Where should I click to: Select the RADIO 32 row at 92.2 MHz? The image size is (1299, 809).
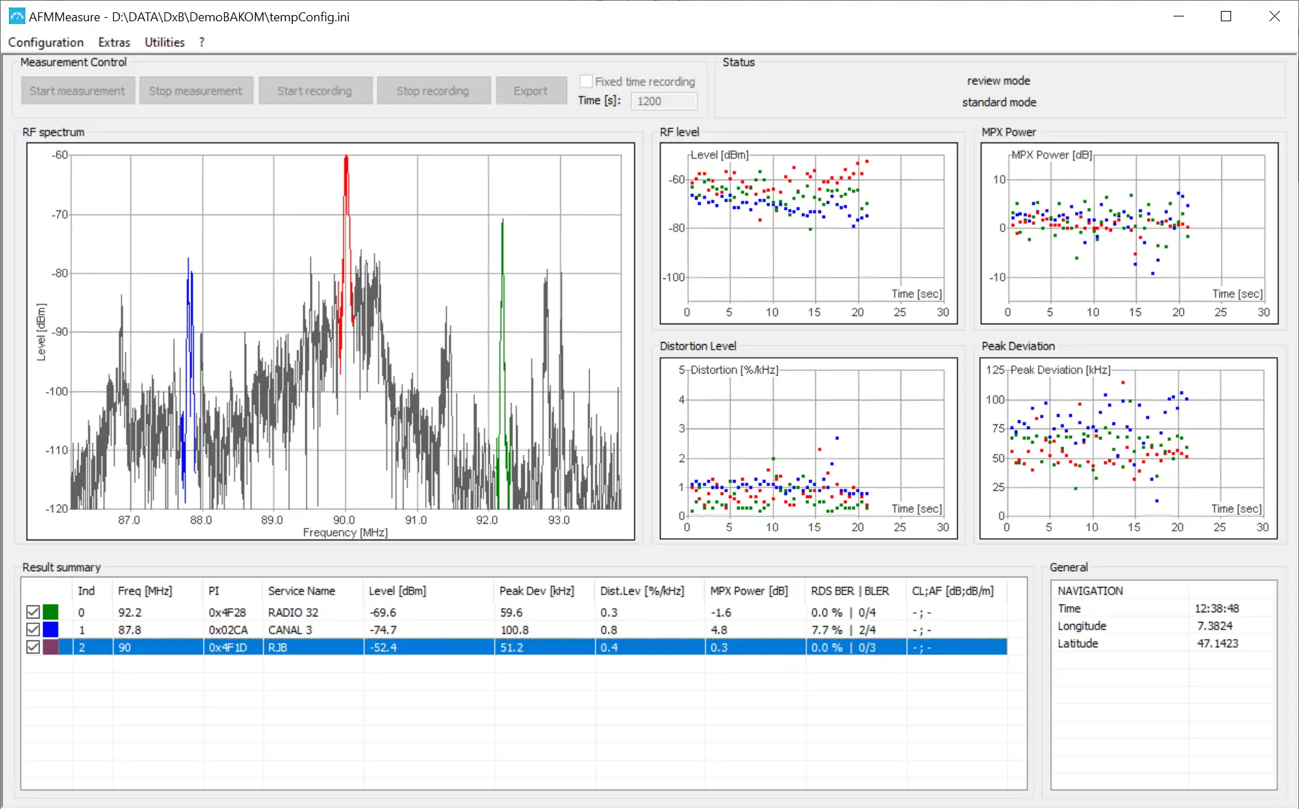click(x=514, y=612)
